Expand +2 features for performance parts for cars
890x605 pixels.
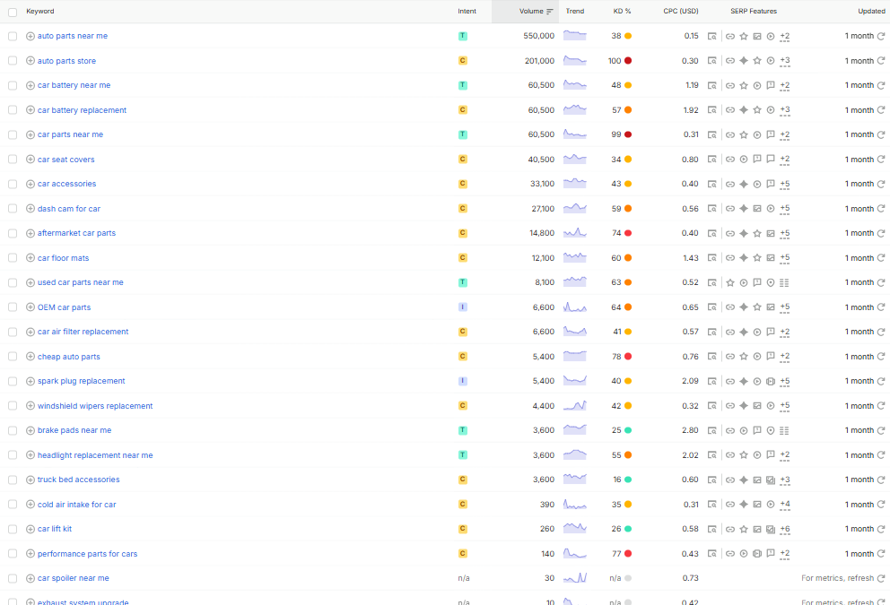(784, 554)
